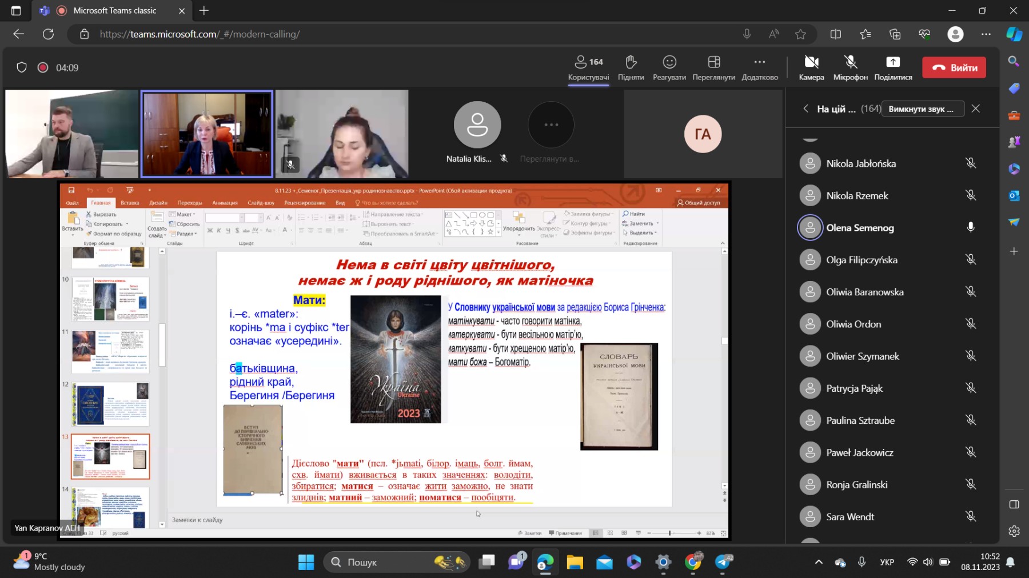The width and height of the screenshot is (1029, 578).
Task: Open Telegram from the Windows taskbar
Action: [723, 563]
